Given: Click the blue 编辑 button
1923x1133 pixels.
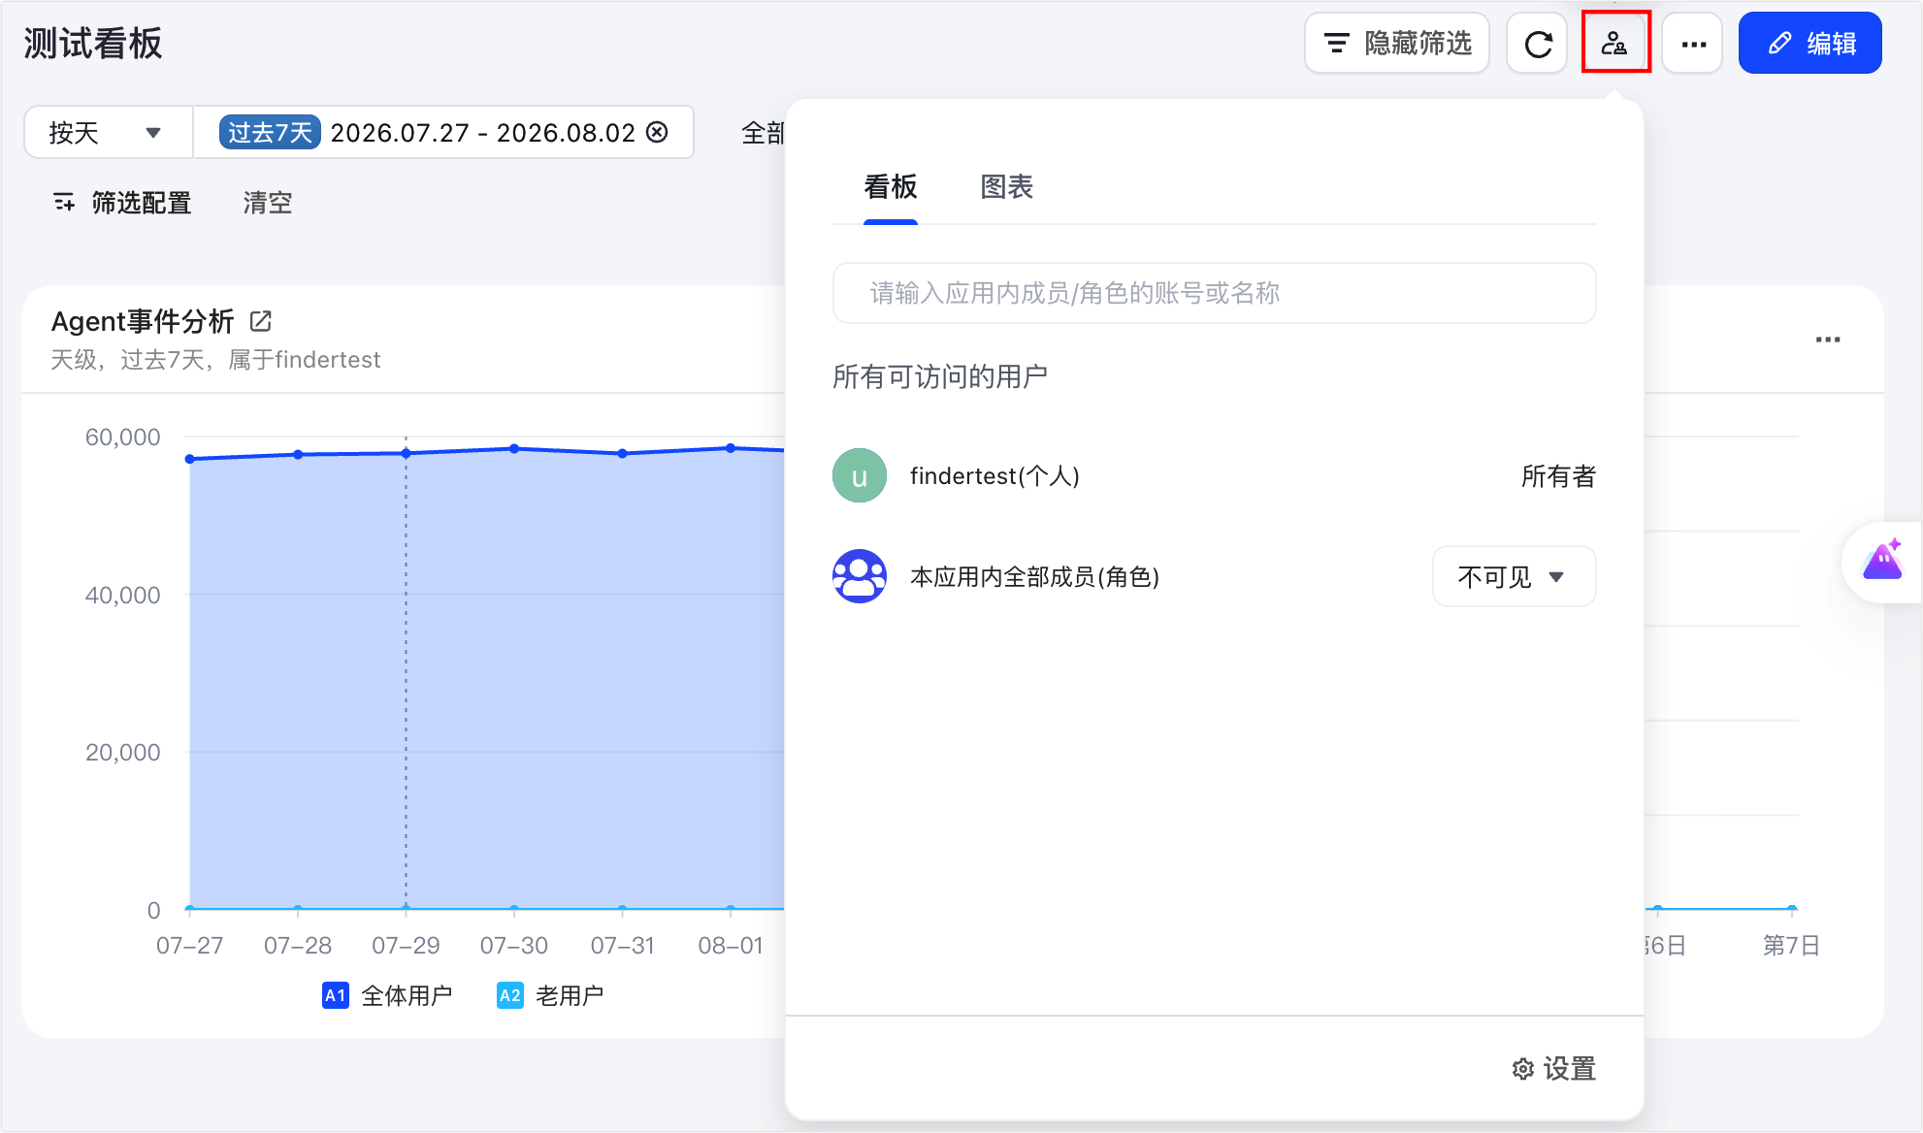Looking at the screenshot, I should [1809, 44].
